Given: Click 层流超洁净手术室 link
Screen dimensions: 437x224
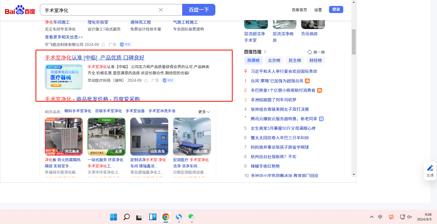Looking at the screenshot, I should pyautogui.click(x=255, y=37).
